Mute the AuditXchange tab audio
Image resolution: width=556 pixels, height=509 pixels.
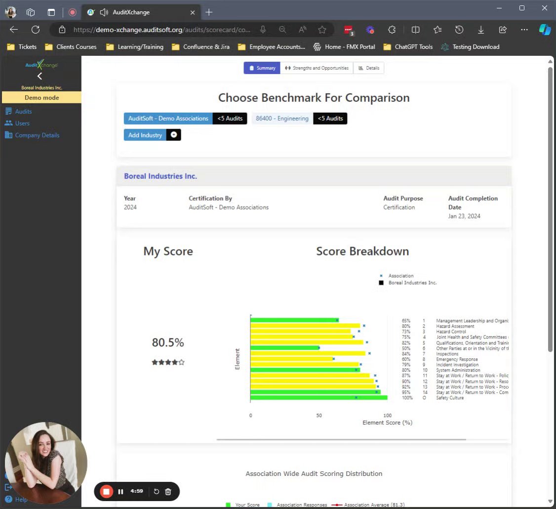(104, 12)
